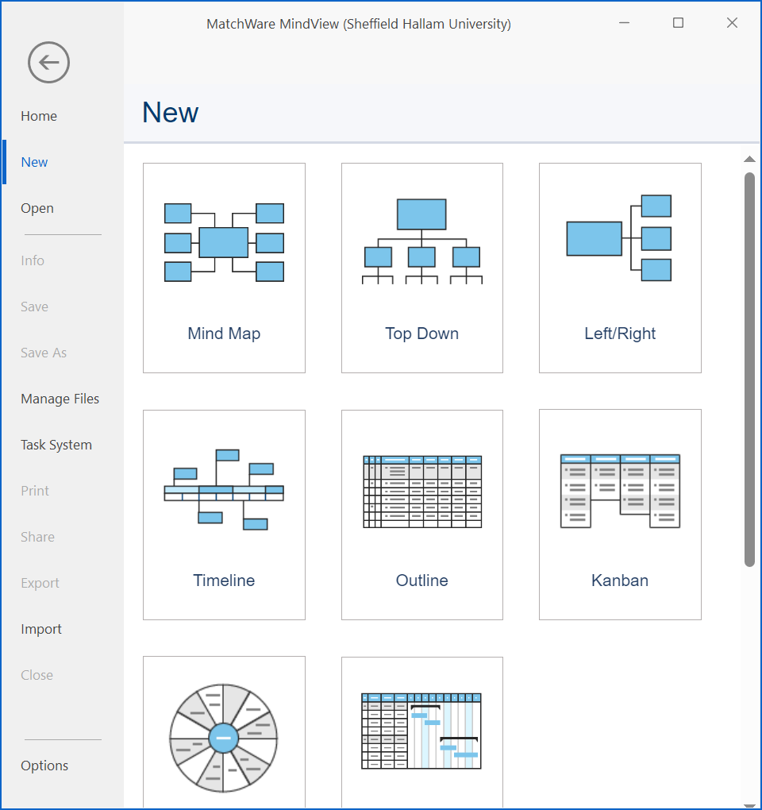Select the Timeline template icon
This screenshot has width=762, height=810.
[x=224, y=490]
